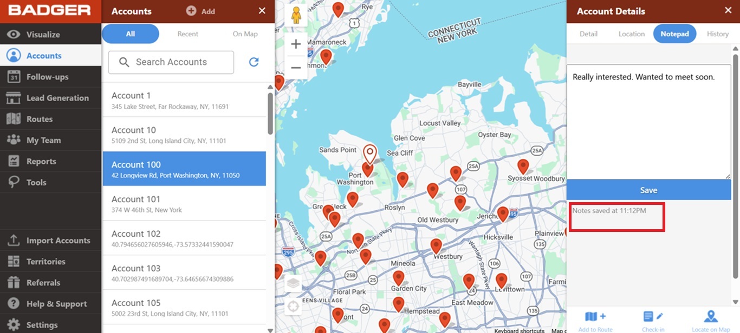The image size is (740, 333).
Task: Select Account 100 in the list
Action: pos(184,169)
